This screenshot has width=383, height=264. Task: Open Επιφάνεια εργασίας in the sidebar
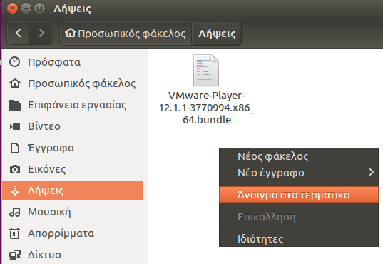[72, 105]
